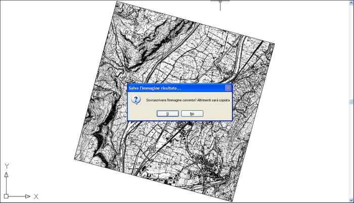The height and width of the screenshot is (203, 354).
Task: Click the vertical scrollbar thumb
Action: pos(351,102)
